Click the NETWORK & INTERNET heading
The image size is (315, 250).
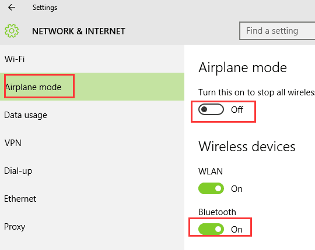[79, 31]
